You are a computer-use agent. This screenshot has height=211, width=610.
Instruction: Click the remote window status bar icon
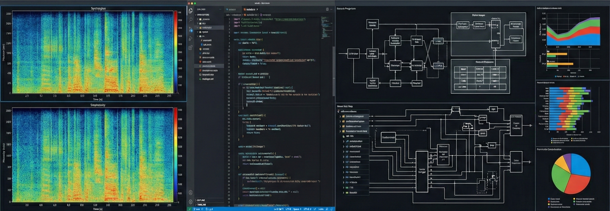click(x=189, y=209)
